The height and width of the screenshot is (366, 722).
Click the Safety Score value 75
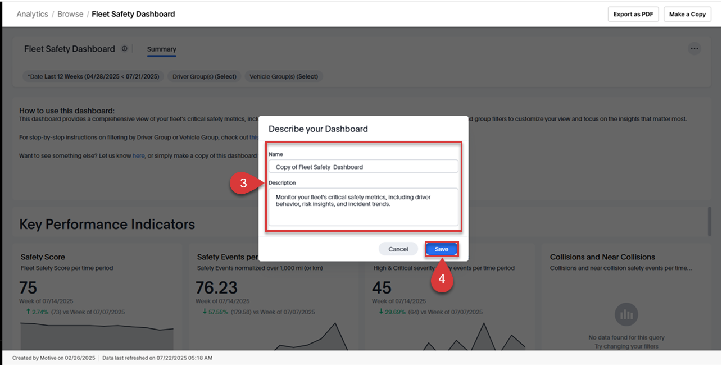pos(28,288)
